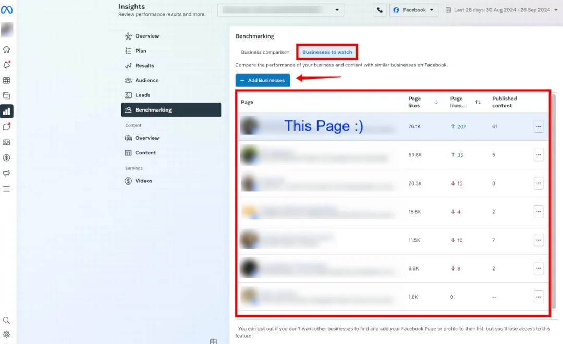Open the sidebar collapse icon at bottom
The height and width of the screenshot is (344, 563).
coord(213,341)
